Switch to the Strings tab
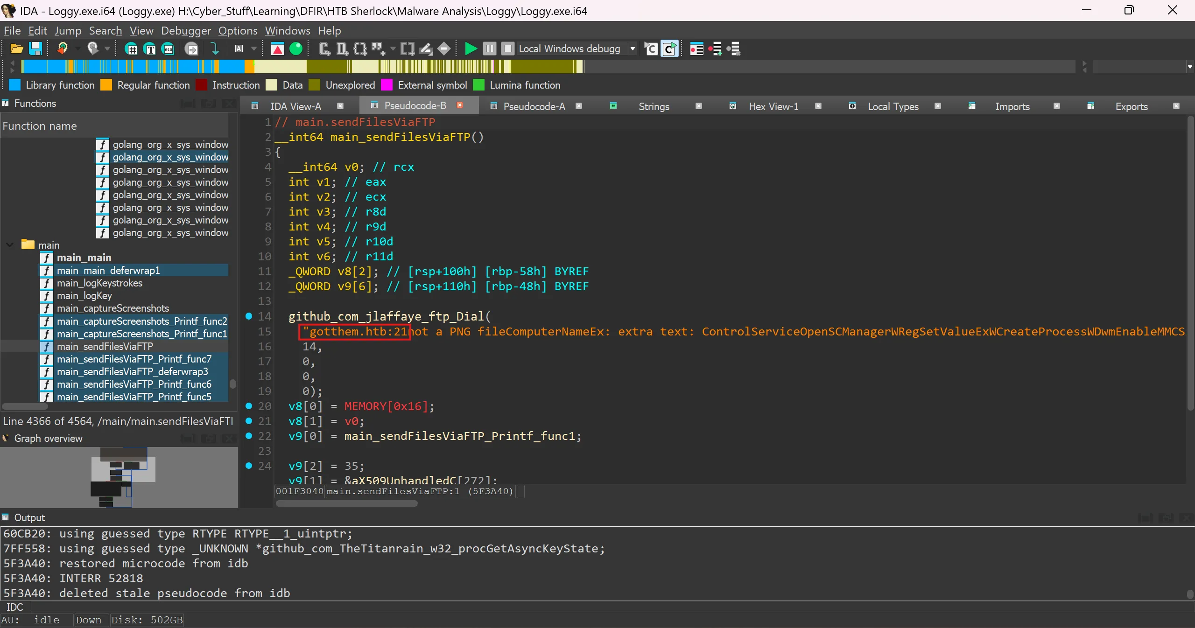Viewport: 1195px width, 628px height. coord(654,106)
